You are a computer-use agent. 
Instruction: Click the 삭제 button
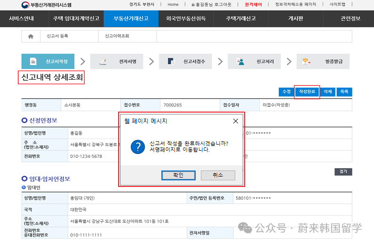coord(327,92)
